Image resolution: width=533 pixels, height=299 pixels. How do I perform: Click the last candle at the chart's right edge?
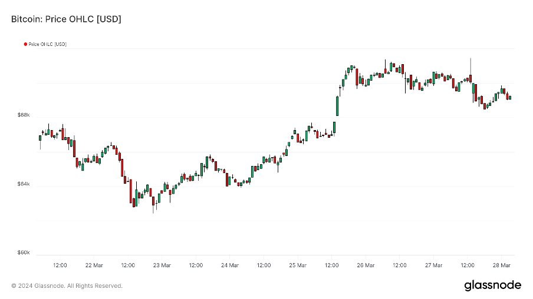coord(509,97)
